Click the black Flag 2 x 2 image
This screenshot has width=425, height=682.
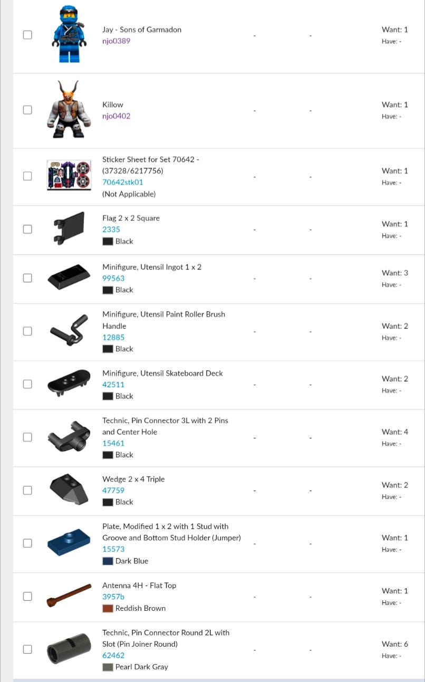pyautogui.click(x=69, y=229)
